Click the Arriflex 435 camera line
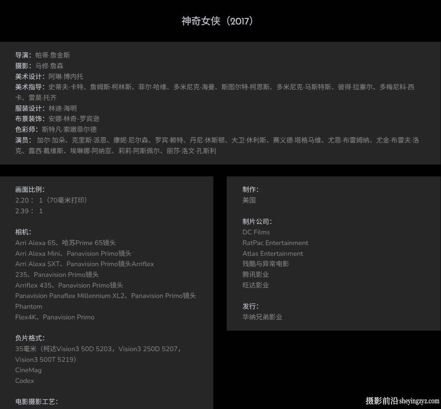 (x=69, y=285)
